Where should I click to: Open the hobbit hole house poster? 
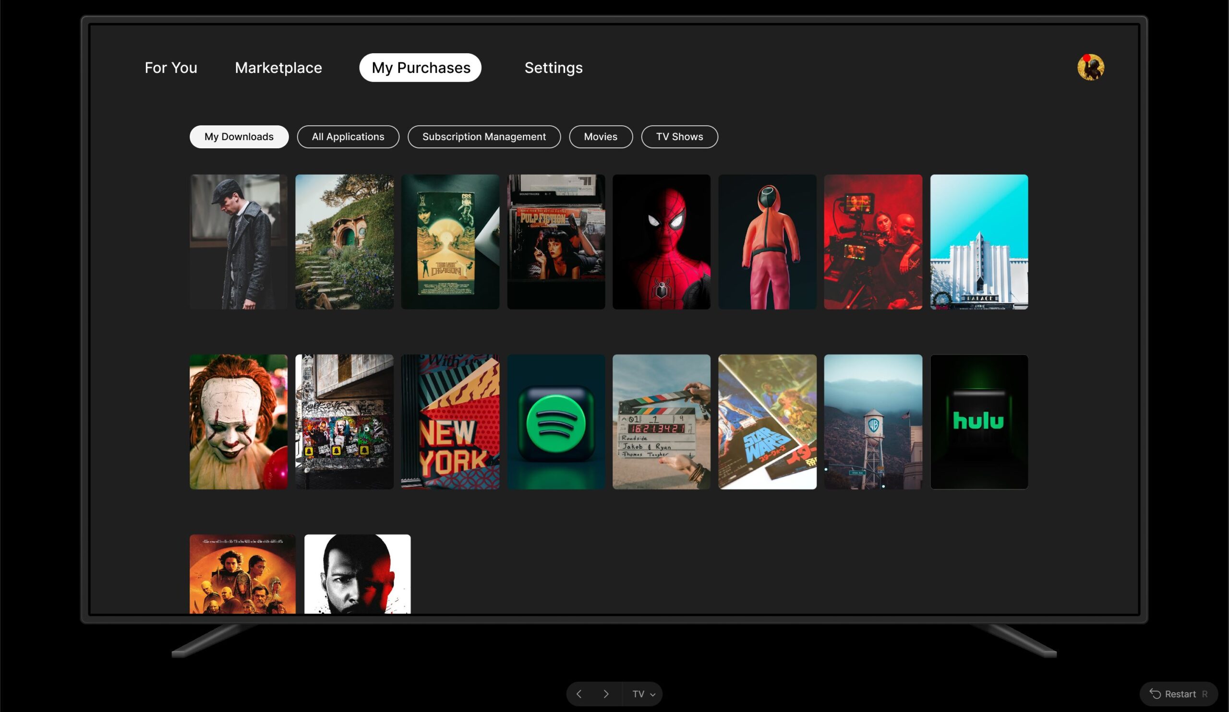(344, 242)
